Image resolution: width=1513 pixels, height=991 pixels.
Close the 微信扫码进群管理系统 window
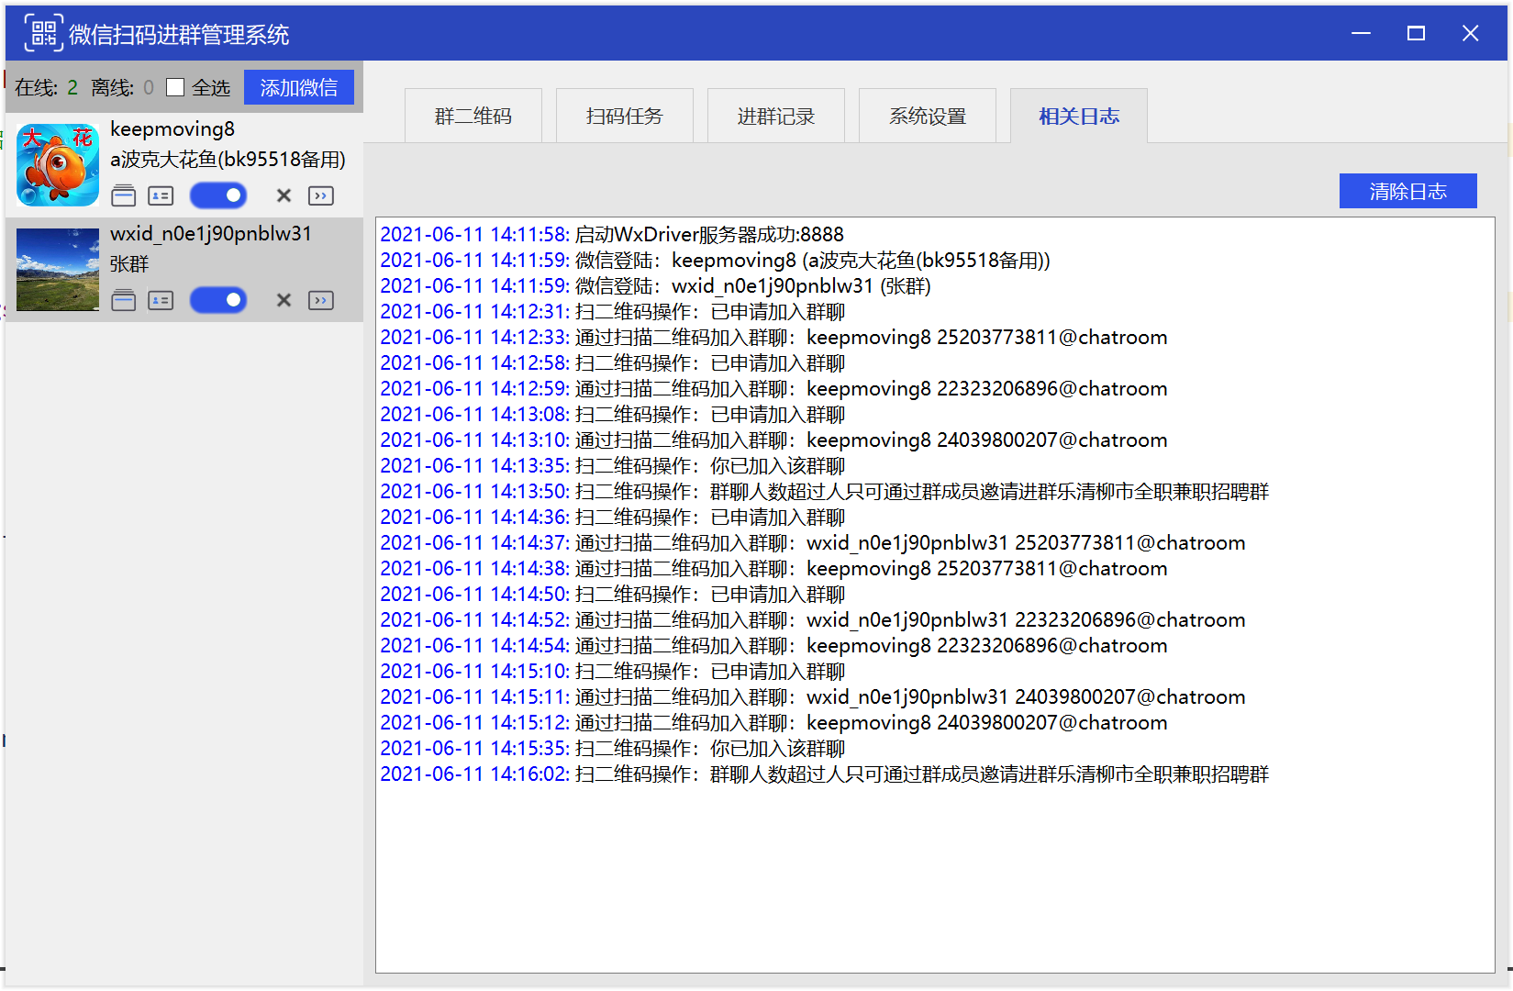(x=1470, y=33)
